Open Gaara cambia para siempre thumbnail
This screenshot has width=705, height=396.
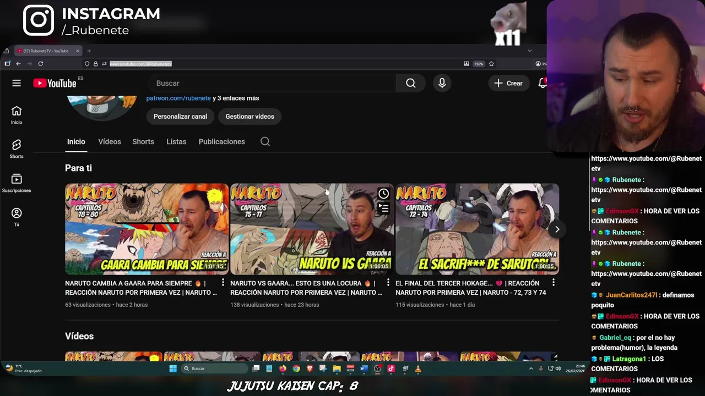tap(147, 229)
